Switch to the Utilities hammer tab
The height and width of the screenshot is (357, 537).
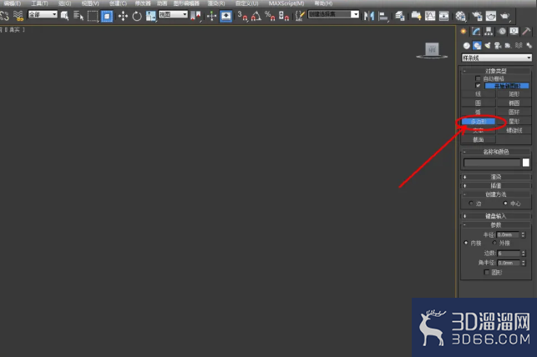tap(526, 32)
